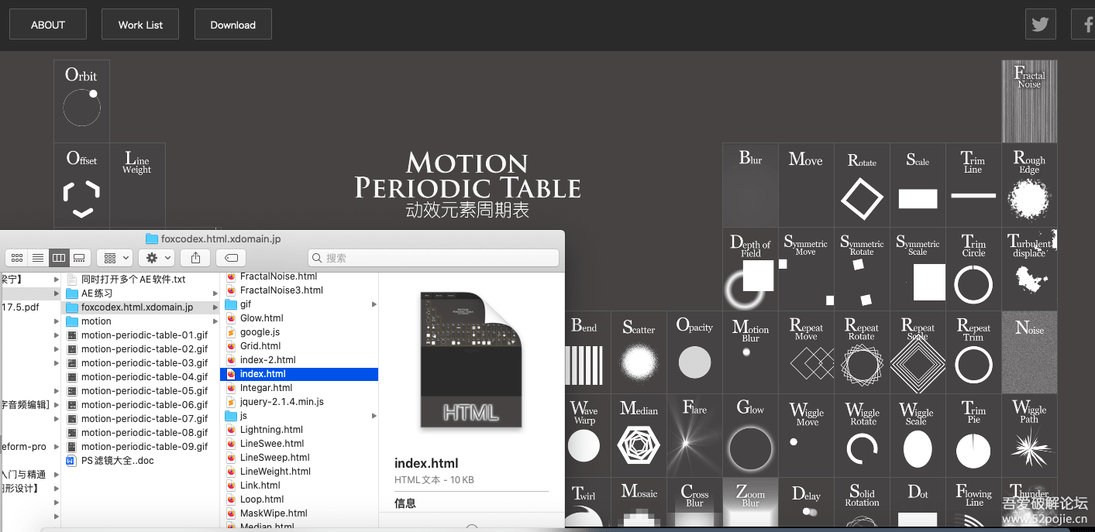This screenshot has width=1095, height=532.
Task: Open the Work List page
Action: (140, 24)
